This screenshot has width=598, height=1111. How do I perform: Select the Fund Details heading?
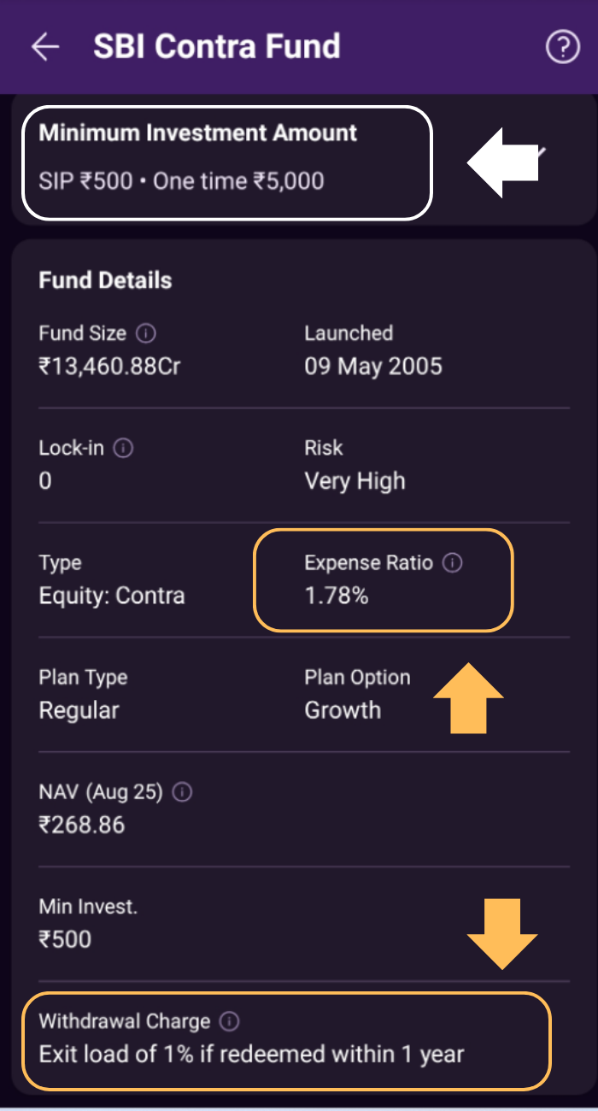(x=105, y=280)
